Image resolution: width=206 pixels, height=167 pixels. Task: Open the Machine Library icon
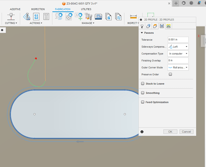pyautogui.click(x=98, y=17)
